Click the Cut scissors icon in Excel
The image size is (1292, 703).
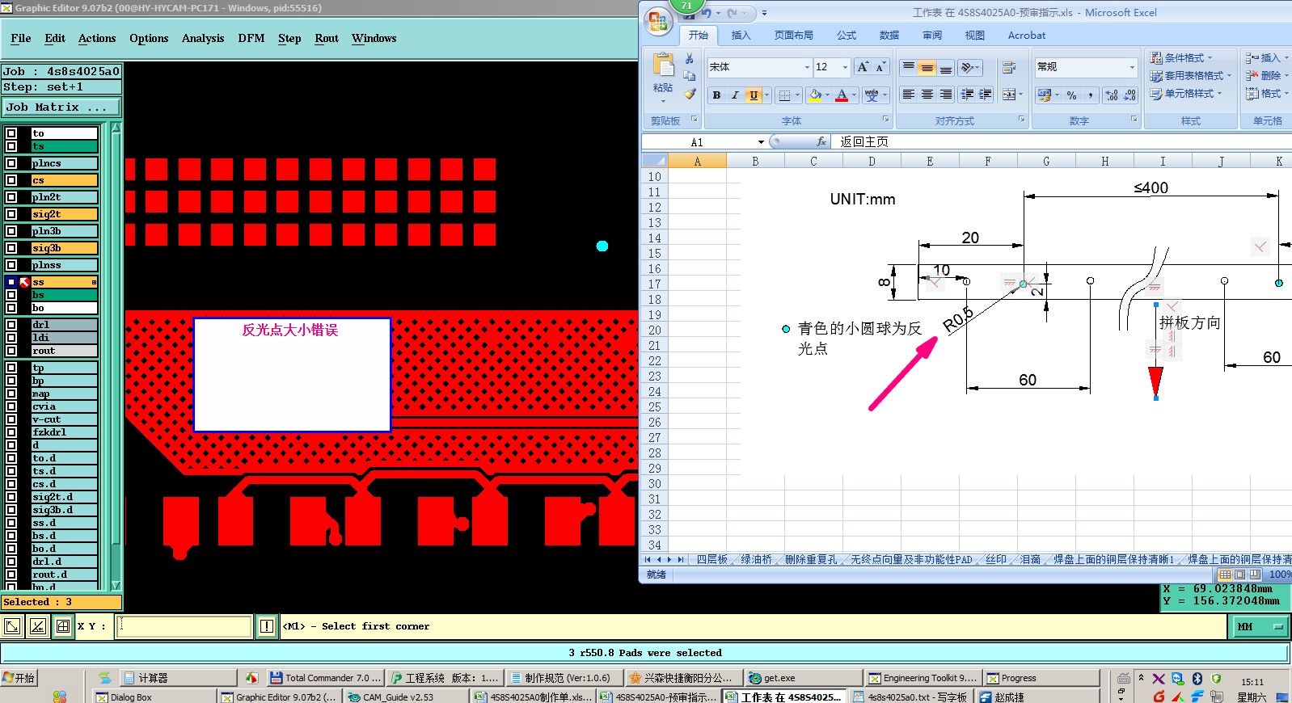690,59
